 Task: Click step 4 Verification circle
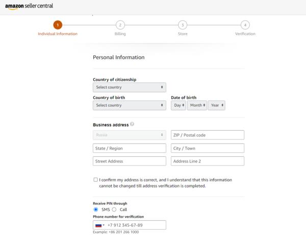245,25
